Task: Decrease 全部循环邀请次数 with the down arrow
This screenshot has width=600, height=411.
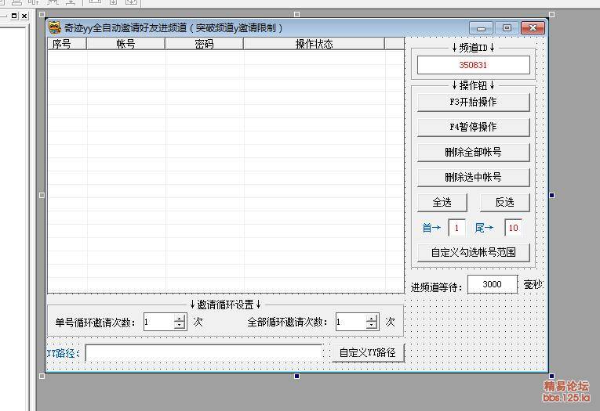Action: [372, 326]
